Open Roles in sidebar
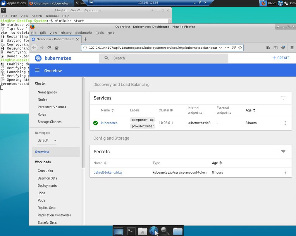Image resolution: width=296 pixels, height=236 pixels. (x=42, y=115)
